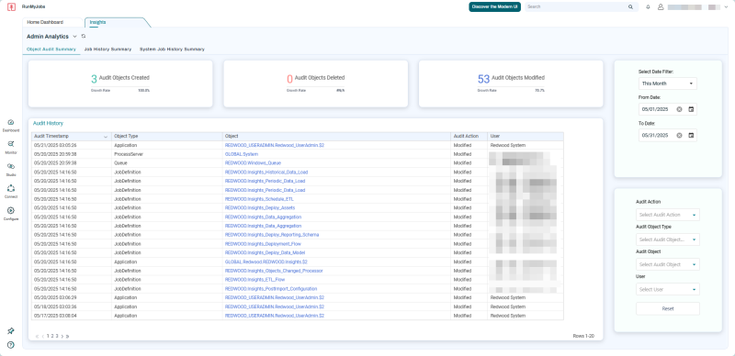Open the To Date calendar picker

point(691,136)
